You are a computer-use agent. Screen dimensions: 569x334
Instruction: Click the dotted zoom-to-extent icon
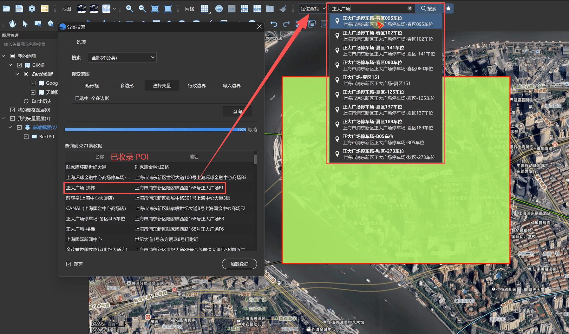click(x=155, y=9)
